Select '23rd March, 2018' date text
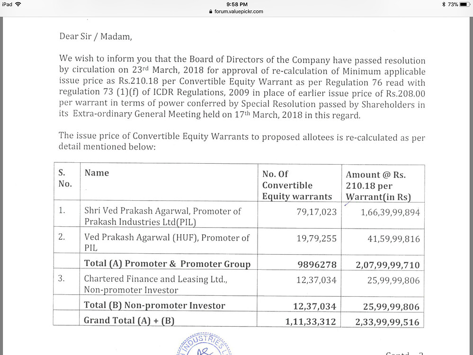473x355 pixels. coord(168,70)
